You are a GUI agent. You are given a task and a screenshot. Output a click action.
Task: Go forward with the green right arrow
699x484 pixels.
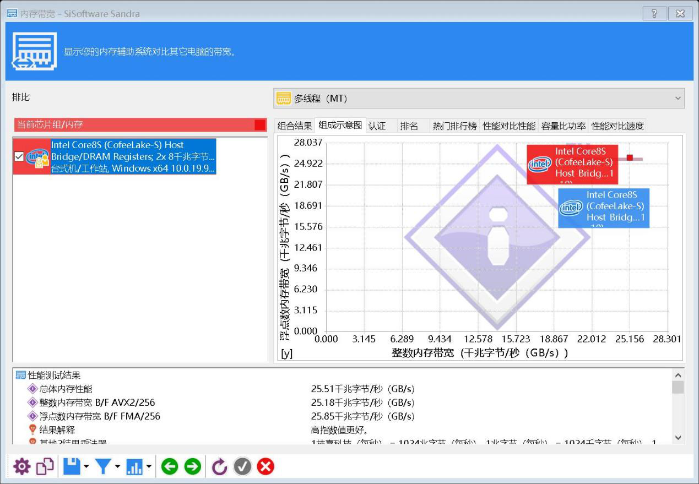[x=193, y=467]
